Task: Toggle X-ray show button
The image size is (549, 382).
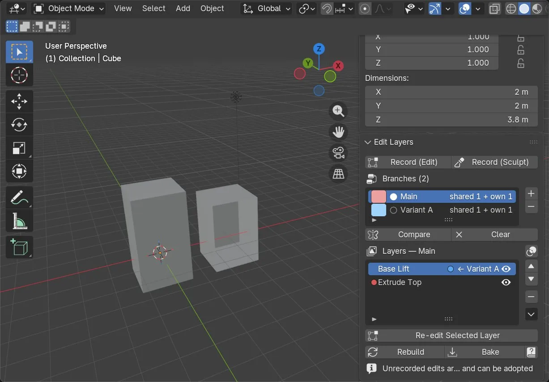Action: click(x=494, y=8)
